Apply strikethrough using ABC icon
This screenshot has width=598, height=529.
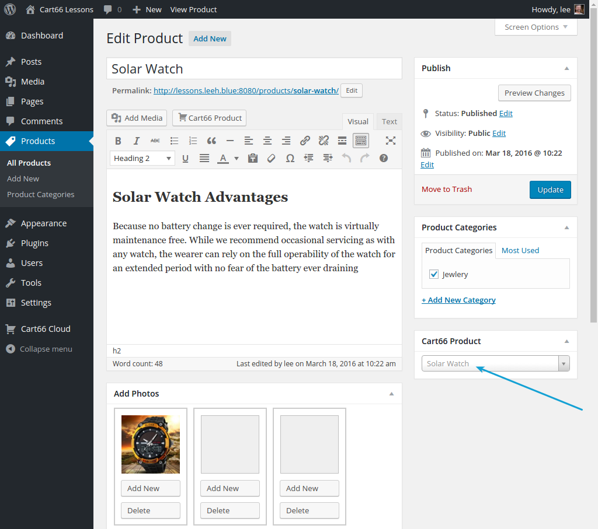coord(155,141)
